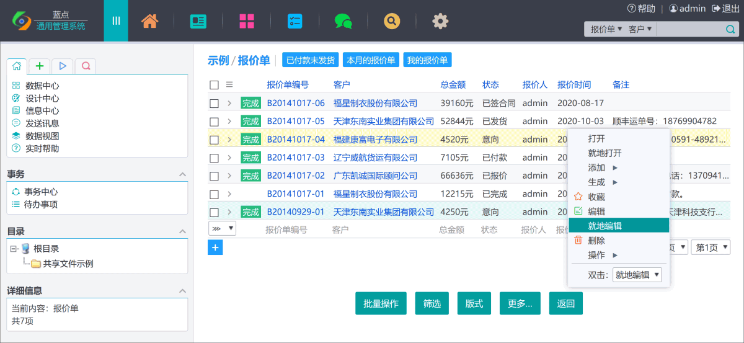This screenshot has width=744, height=343.
Task: Click the blue checklist tasks icon
Action: pyautogui.click(x=294, y=21)
